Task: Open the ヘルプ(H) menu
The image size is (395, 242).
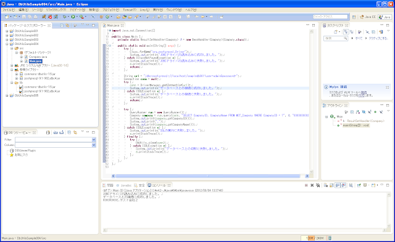Action: (191, 10)
